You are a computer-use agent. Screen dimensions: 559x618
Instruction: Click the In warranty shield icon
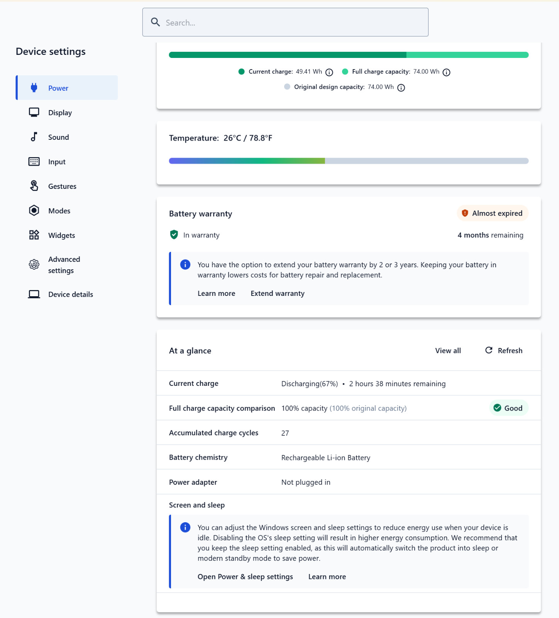pyautogui.click(x=174, y=234)
